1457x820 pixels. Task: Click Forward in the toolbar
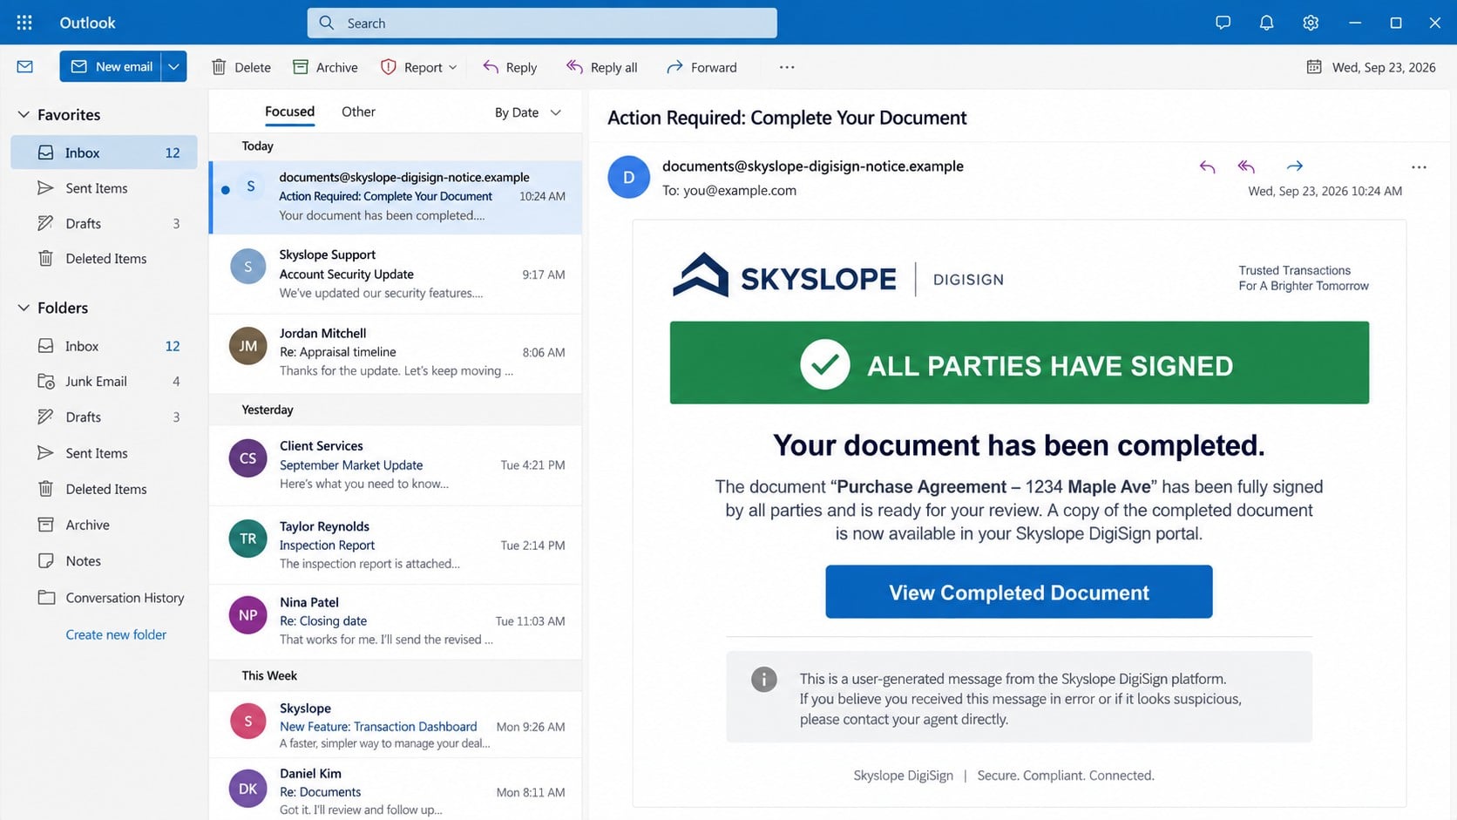(x=701, y=67)
